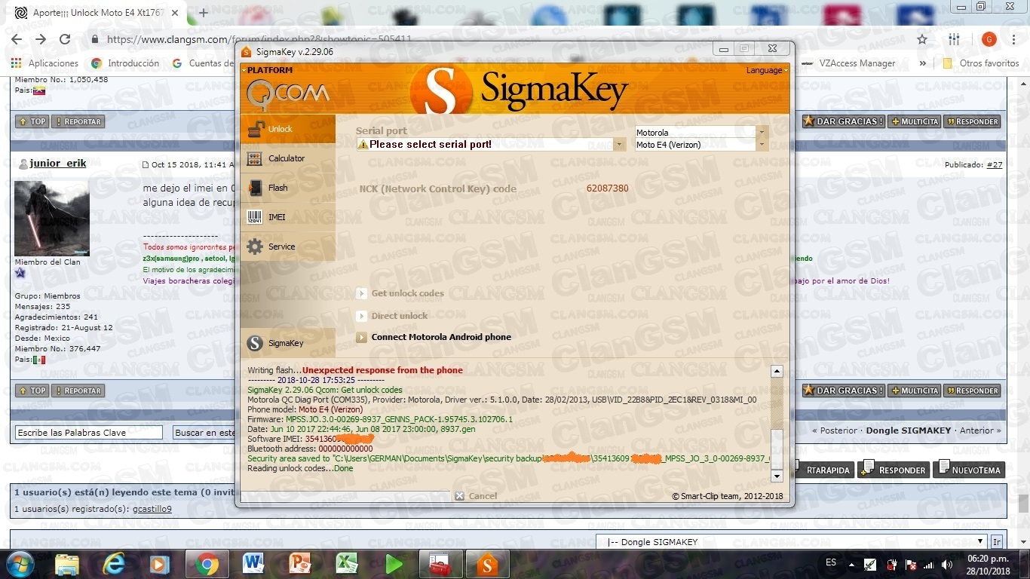Click the QCOM platform logo

pyautogui.click(x=287, y=93)
